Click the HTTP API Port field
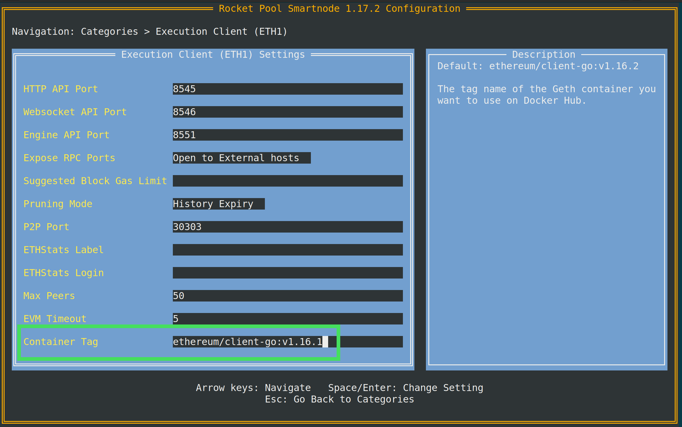 pos(288,89)
